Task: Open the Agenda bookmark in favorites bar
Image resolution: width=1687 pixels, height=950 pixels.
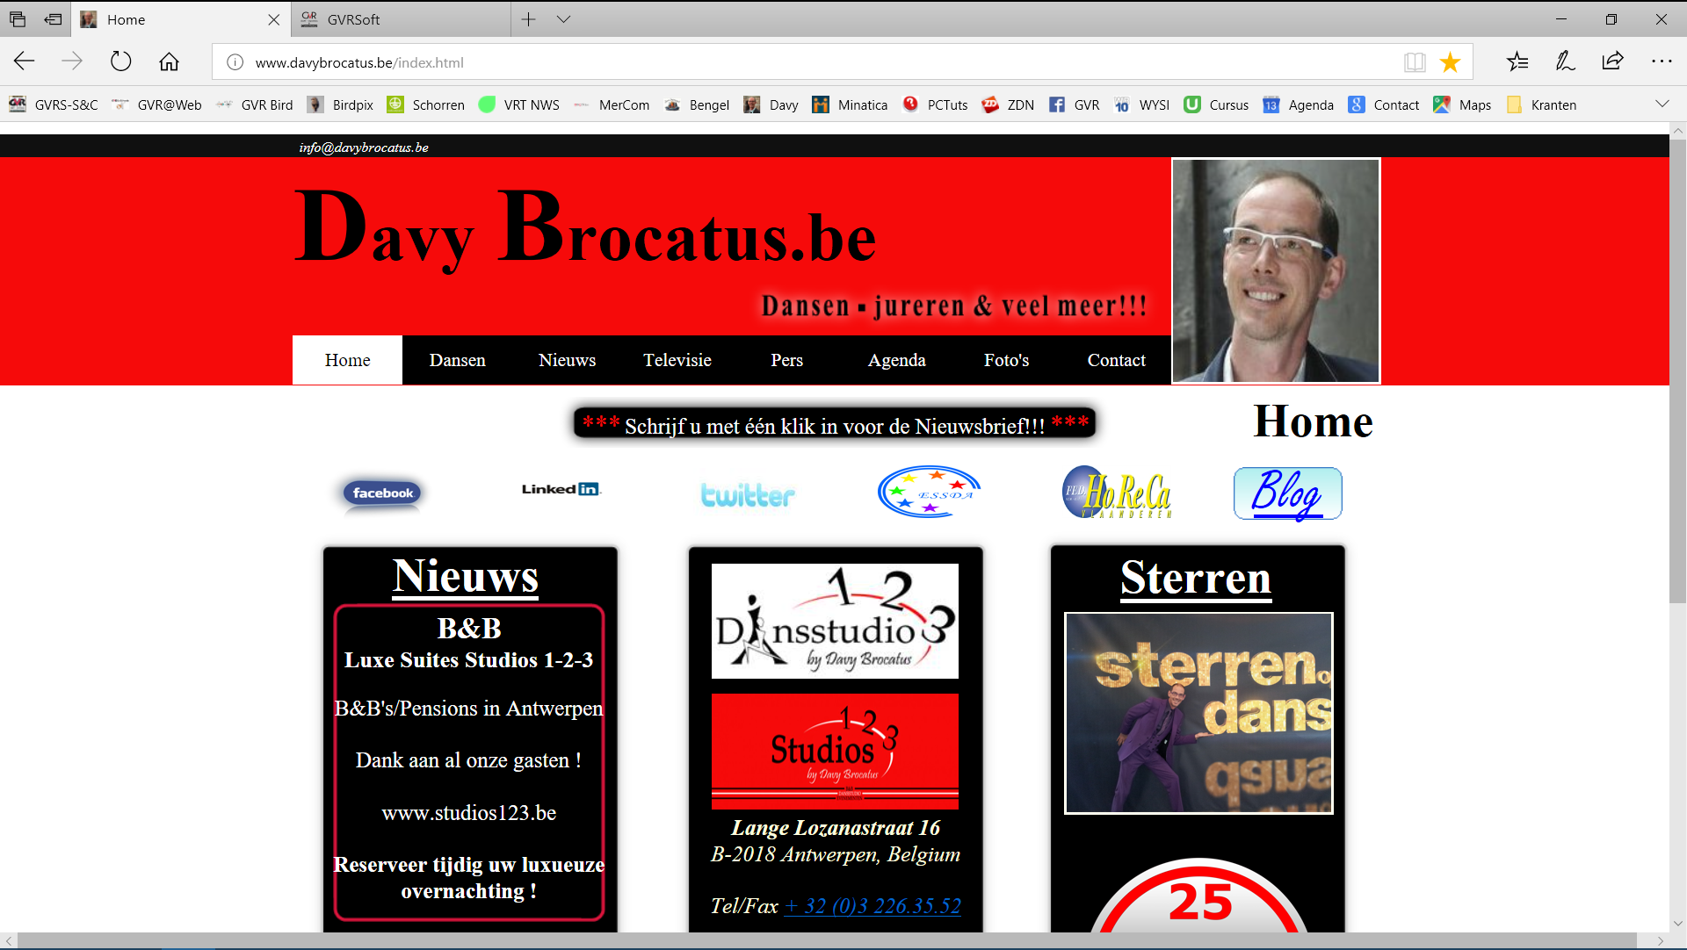Action: [1298, 104]
